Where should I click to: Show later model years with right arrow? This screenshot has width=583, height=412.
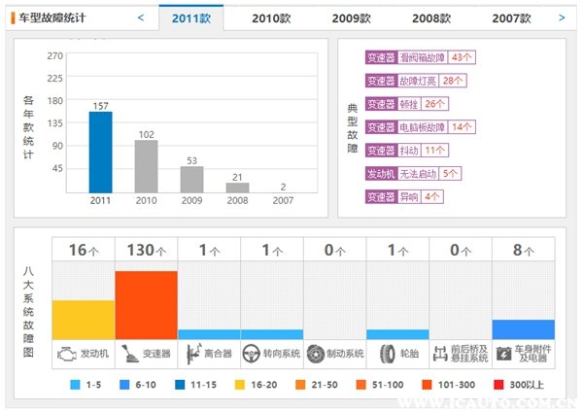click(561, 17)
